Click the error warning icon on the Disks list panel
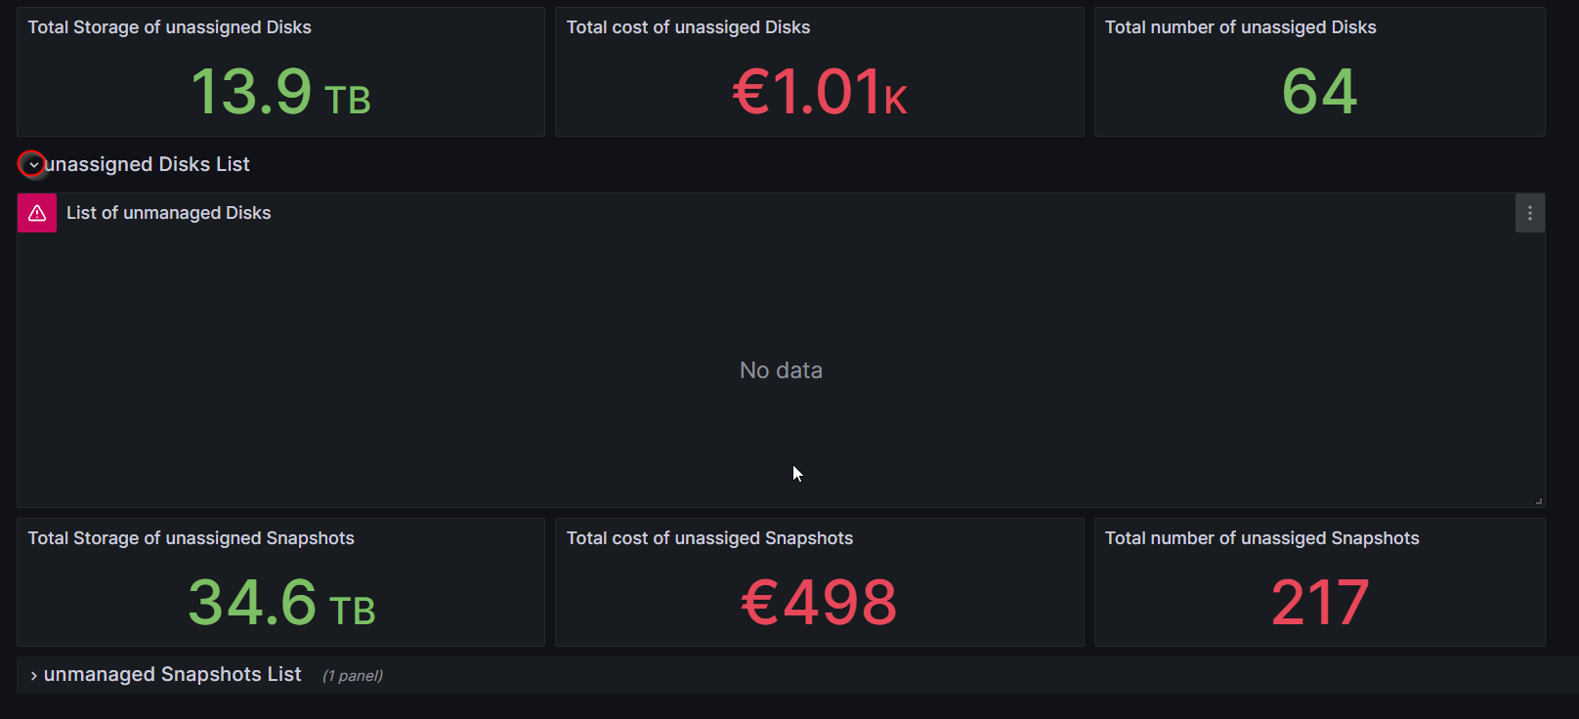 click(37, 213)
